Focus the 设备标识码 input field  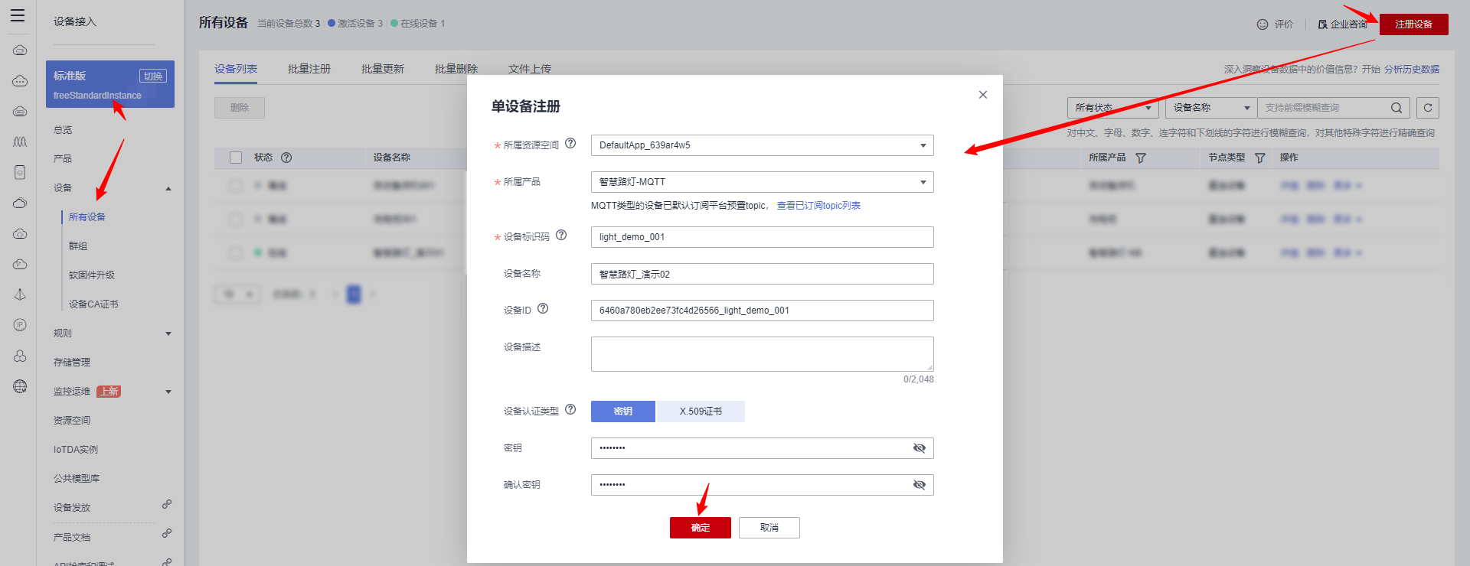763,237
